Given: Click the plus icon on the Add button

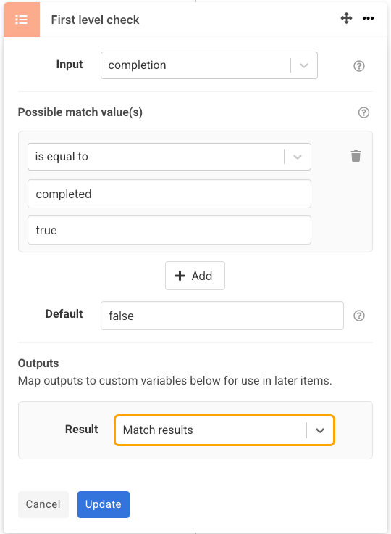Looking at the screenshot, I should (180, 276).
